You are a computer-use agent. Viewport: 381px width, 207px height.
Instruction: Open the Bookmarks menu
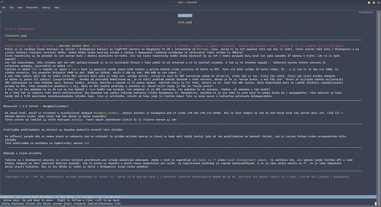pos(32,7)
